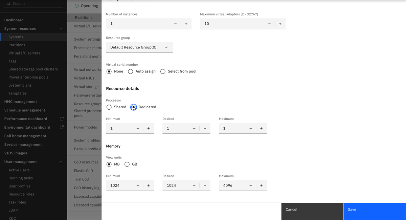The height and width of the screenshot is (220, 406).
Task: Click minus icon for Processor Minimum
Action: [138, 128]
